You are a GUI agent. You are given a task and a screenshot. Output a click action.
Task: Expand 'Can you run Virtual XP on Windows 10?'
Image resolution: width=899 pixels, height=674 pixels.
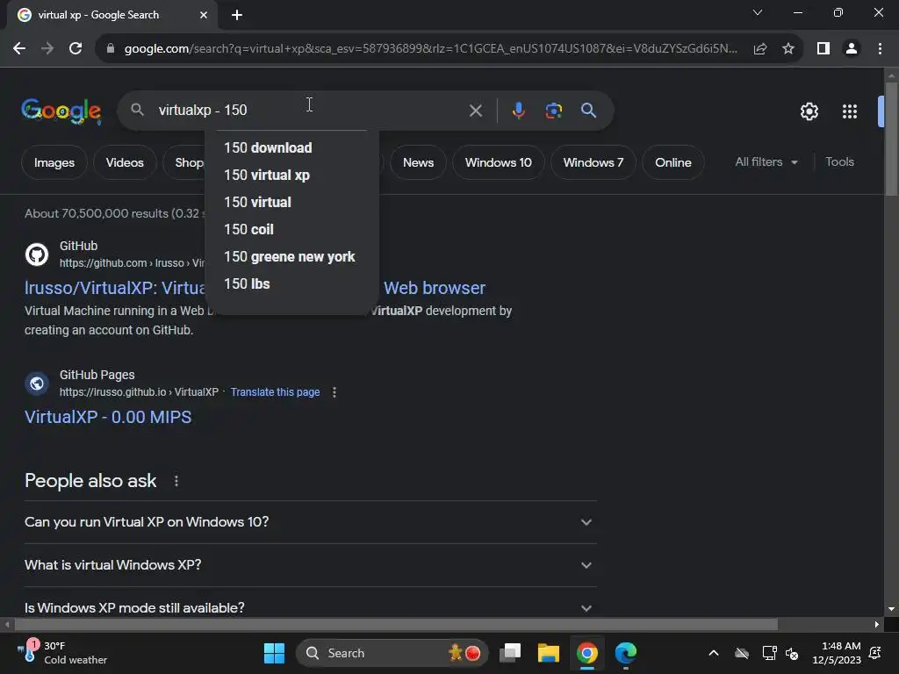point(310,522)
